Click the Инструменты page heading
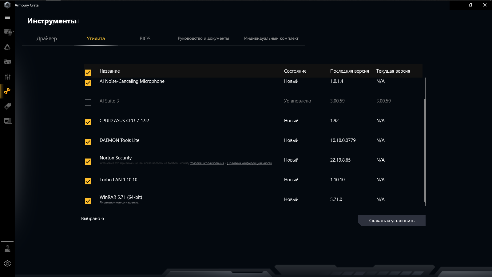This screenshot has width=492, height=277. [x=52, y=21]
